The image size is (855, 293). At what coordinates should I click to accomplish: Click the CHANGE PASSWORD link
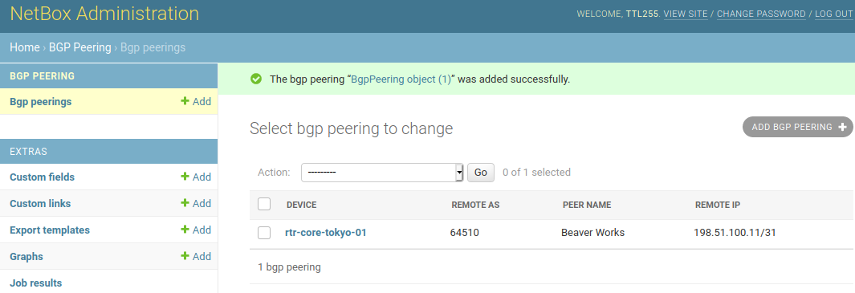pos(761,14)
